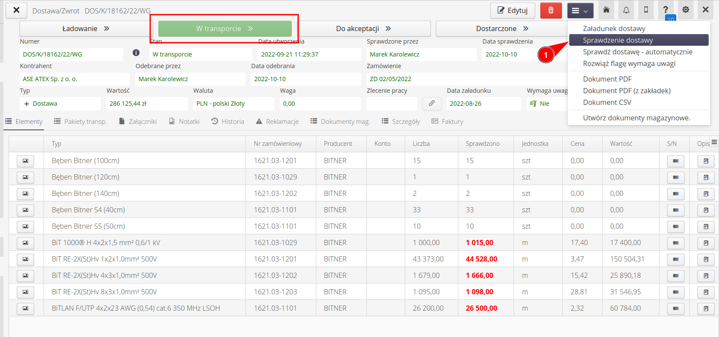Open the home icon in top toolbar
The height and width of the screenshot is (337, 719).
[606, 10]
